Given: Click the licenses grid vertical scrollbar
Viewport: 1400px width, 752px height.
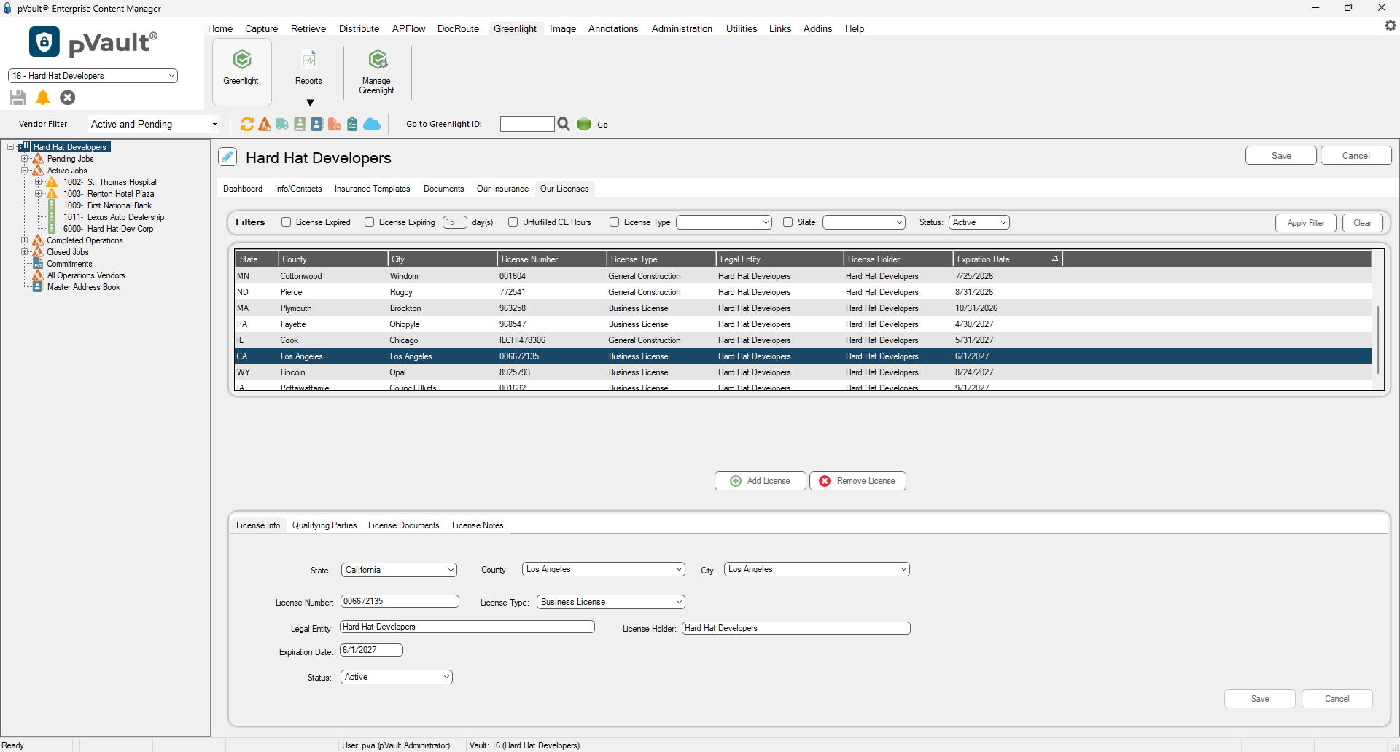Looking at the screenshot, I should click(x=1378, y=339).
